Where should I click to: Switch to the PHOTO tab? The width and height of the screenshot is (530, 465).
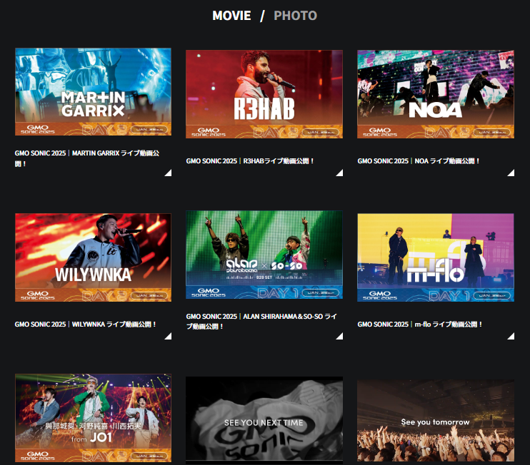(295, 16)
